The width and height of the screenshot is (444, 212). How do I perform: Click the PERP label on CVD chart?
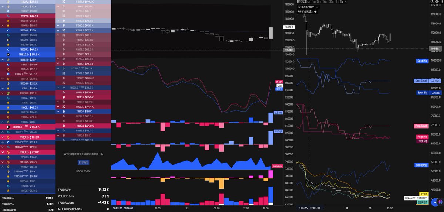pyautogui.click(x=279, y=82)
